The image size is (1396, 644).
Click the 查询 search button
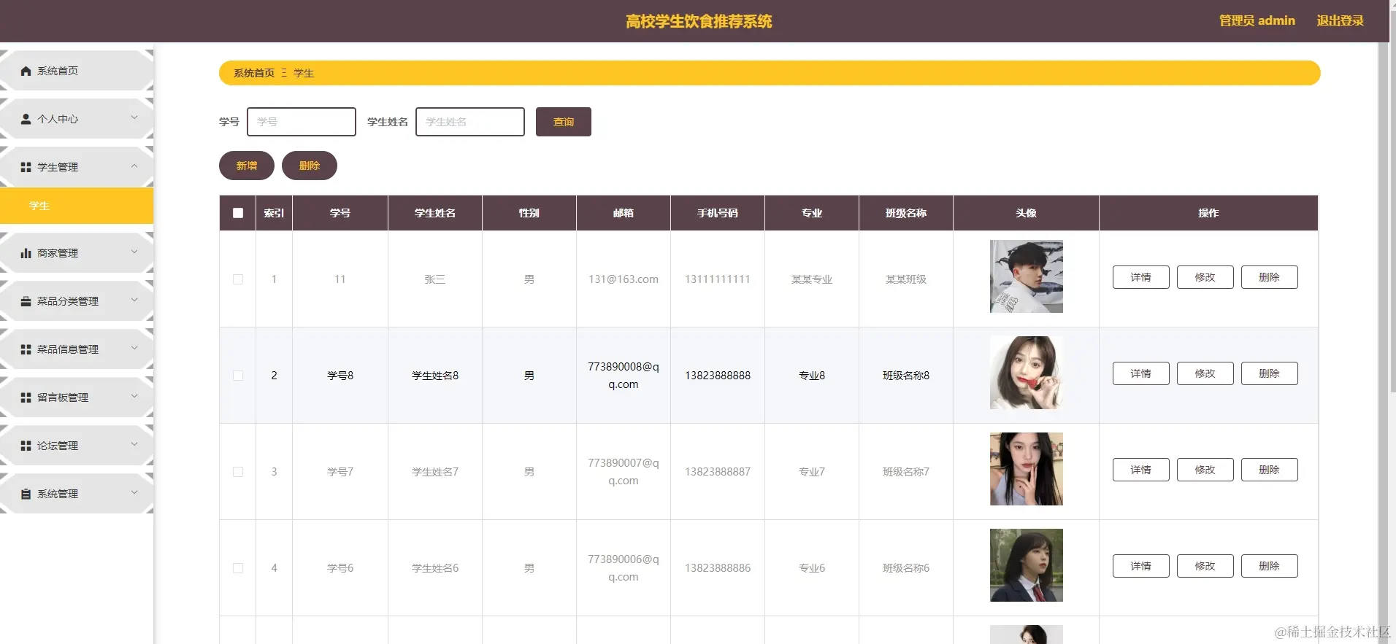(564, 122)
